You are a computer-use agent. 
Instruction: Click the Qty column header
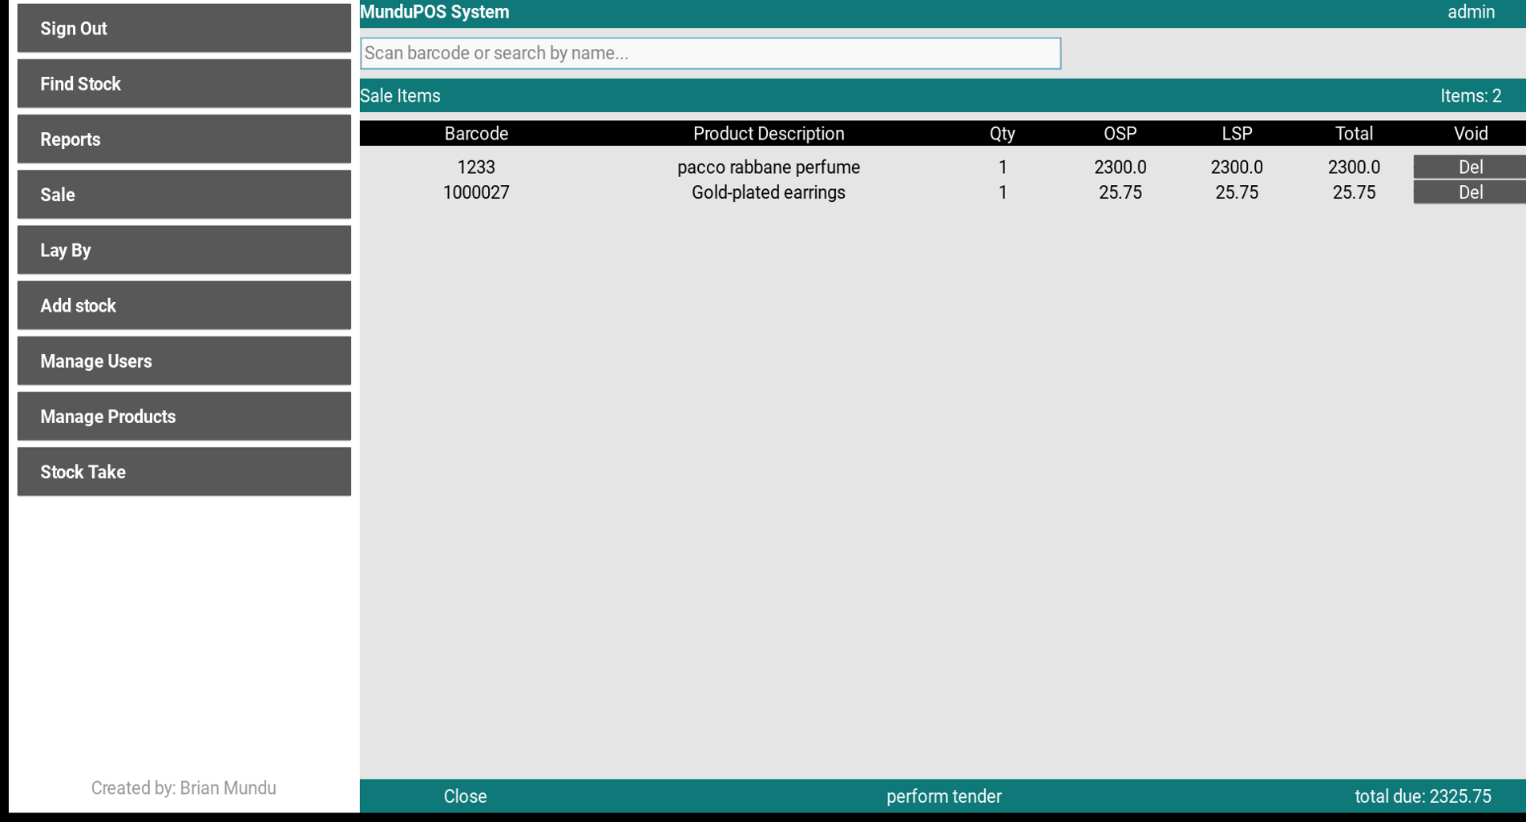(1002, 133)
